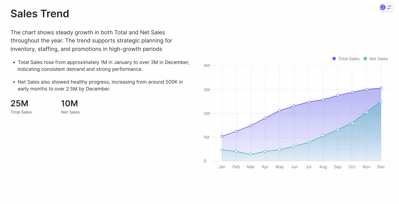Select the June data point on the Total Sales line
399x204 pixels.
tap(294, 105)
